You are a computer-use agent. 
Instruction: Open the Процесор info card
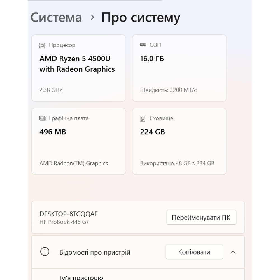tap(79, 68)
